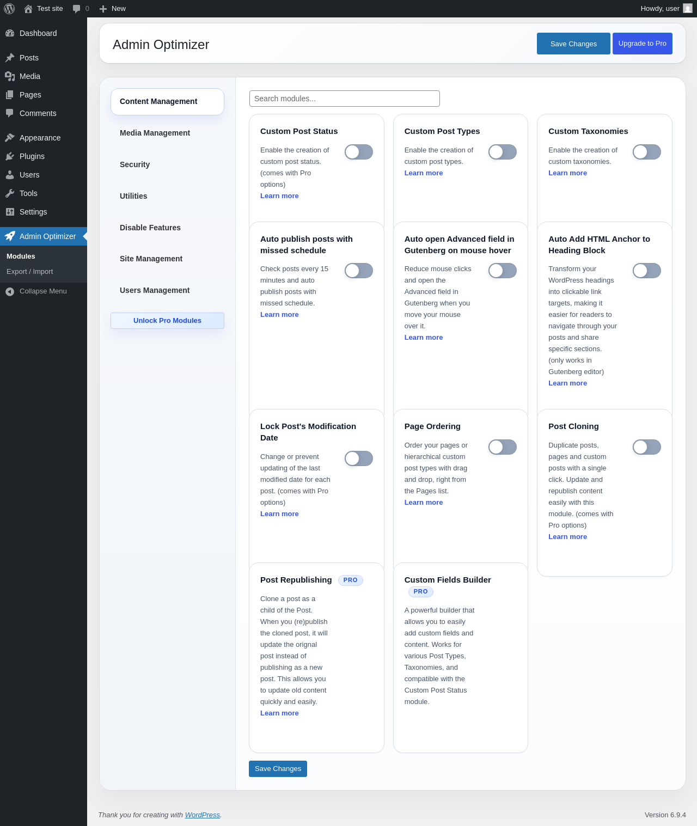Image resolution: width=697 pixels, height=826 pixels.
Task: Click the plus New icon in admin bar
Action: 103,9
